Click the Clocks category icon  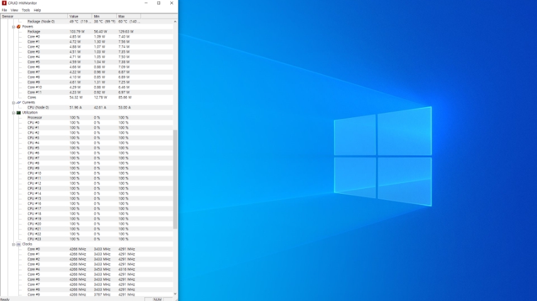18,244
